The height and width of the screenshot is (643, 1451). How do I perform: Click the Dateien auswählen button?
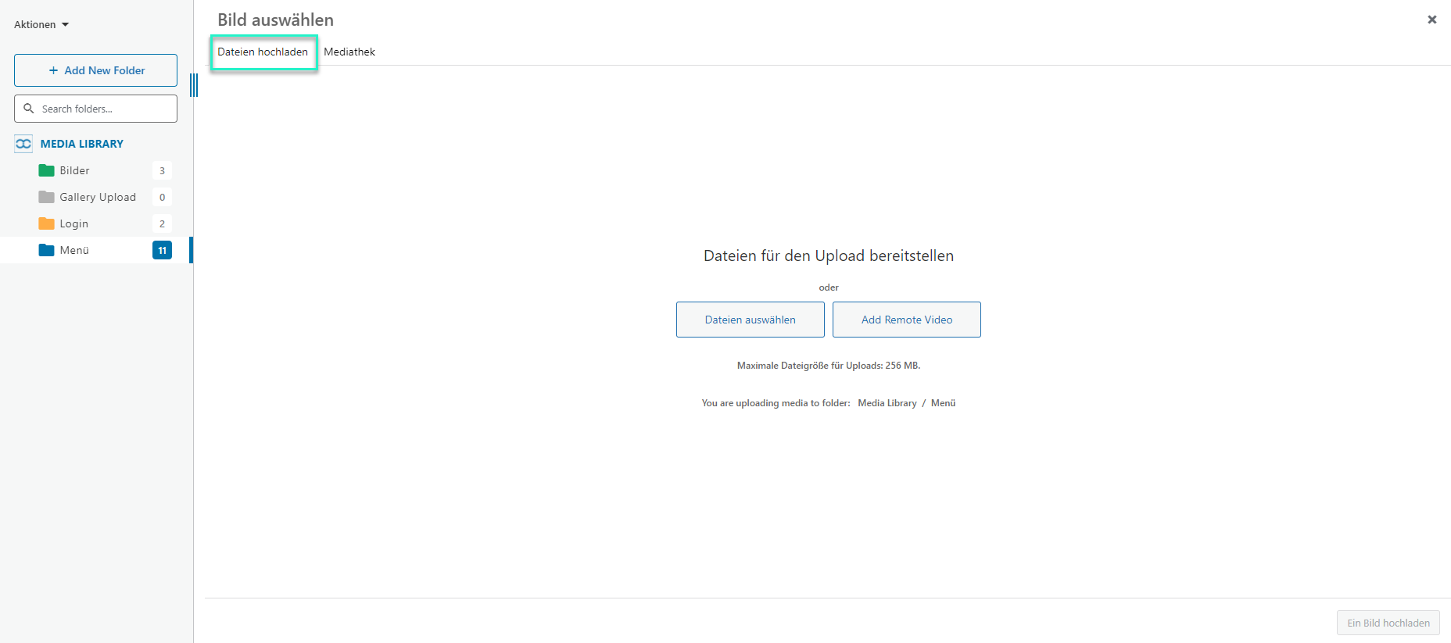[x=750, y=320]
